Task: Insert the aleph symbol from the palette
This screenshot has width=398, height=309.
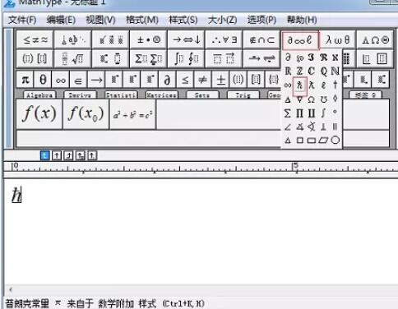Action: point(335,58)
